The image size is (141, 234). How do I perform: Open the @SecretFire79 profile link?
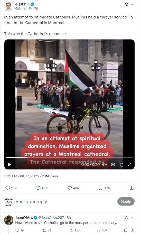(x=27, y=9)
